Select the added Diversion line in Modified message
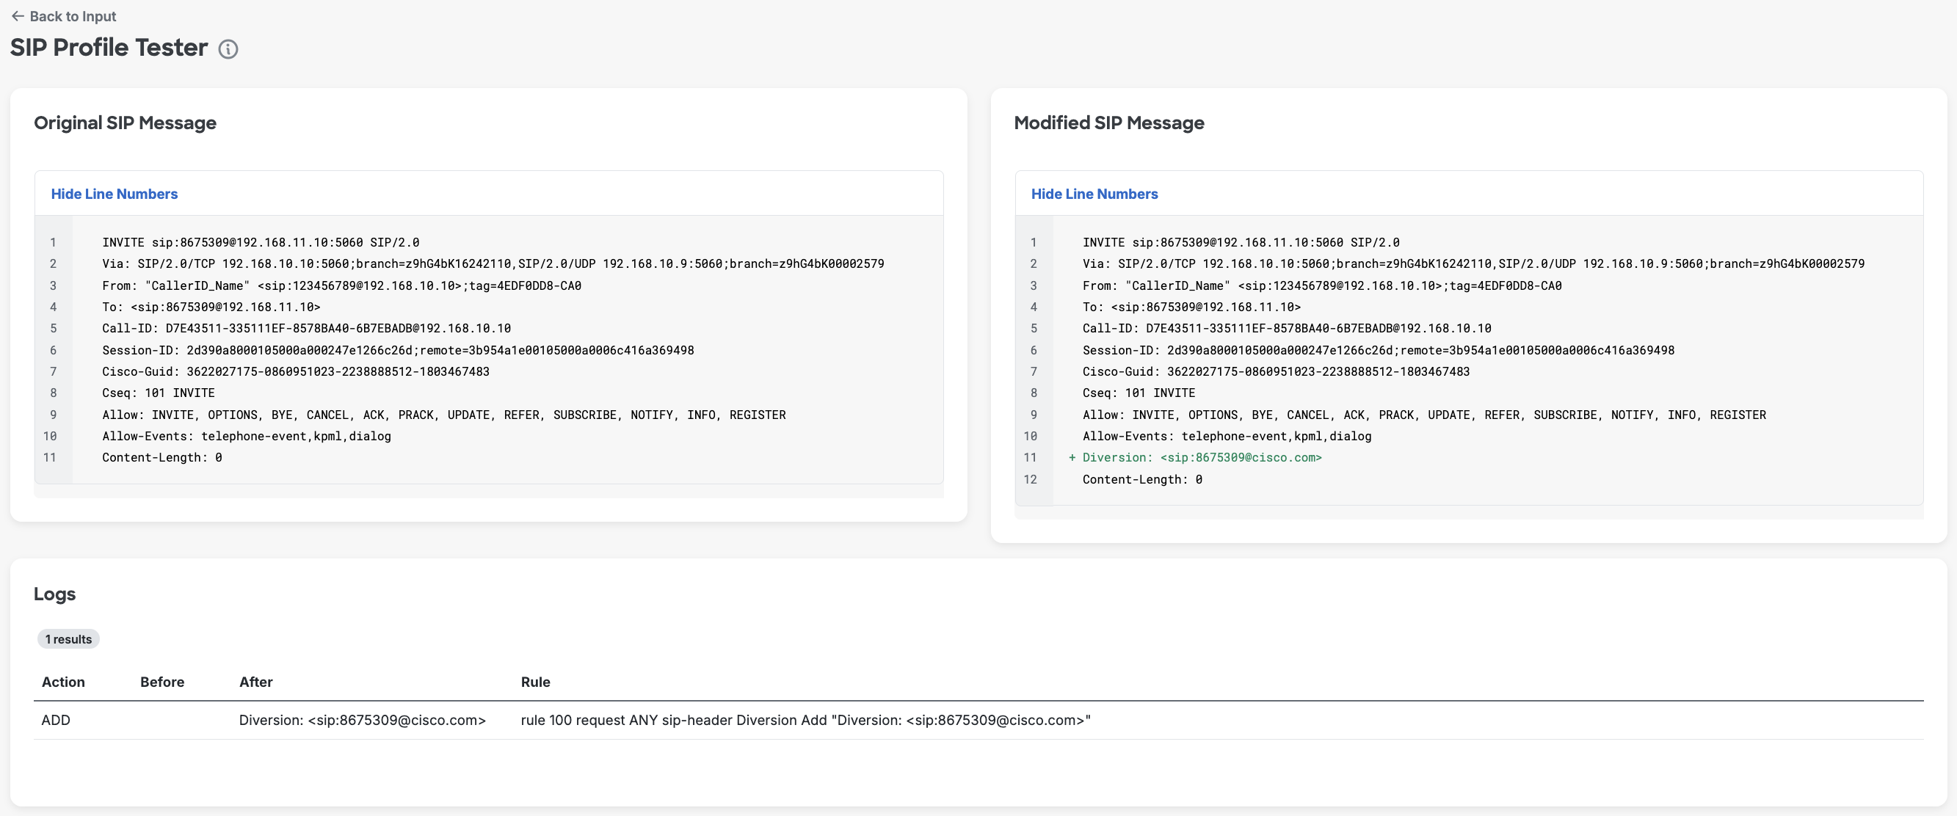This screenshot has width=1957, height=816. pos(1202,457)
